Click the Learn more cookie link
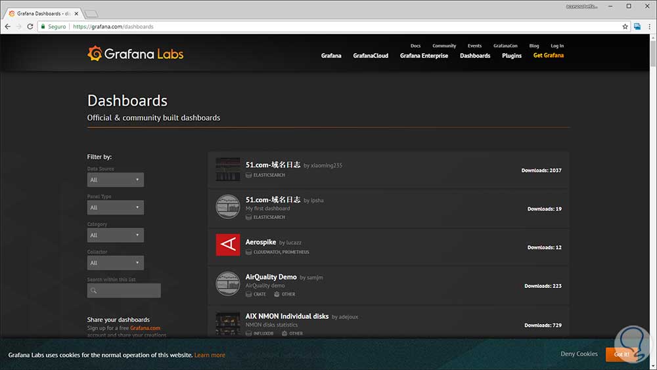 coord(210,355)
